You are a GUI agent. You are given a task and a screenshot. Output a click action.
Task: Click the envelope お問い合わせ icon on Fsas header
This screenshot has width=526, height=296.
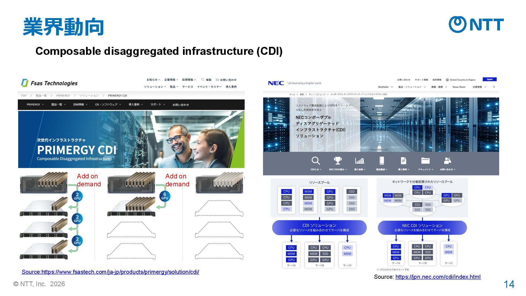pos(218,80)
